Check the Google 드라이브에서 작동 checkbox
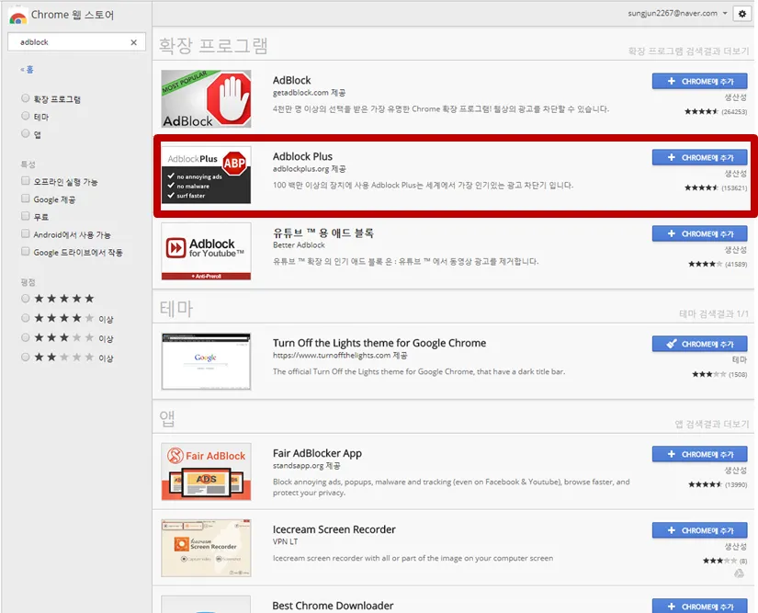Image resolution: width=758 pixels, height=613 pixels. coord(25,251)
